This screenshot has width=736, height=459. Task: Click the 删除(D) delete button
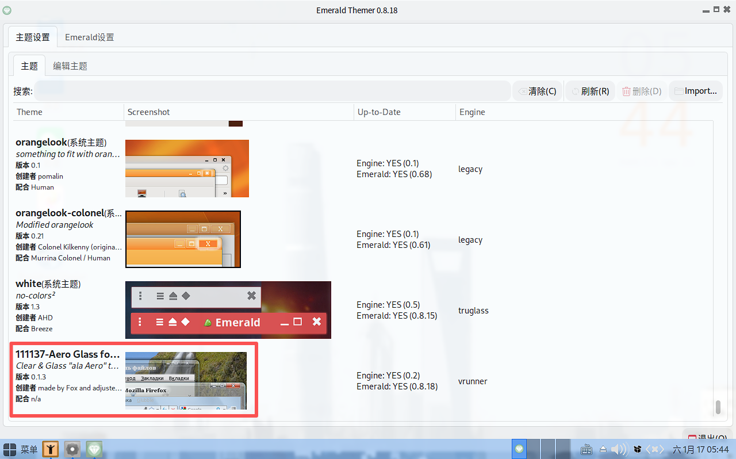click(642, 91)
